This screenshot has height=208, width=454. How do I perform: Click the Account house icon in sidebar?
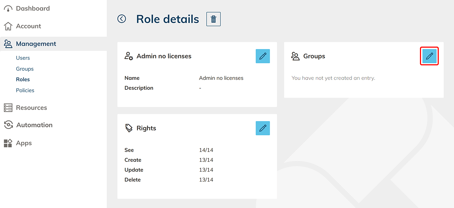coord(8,26)
